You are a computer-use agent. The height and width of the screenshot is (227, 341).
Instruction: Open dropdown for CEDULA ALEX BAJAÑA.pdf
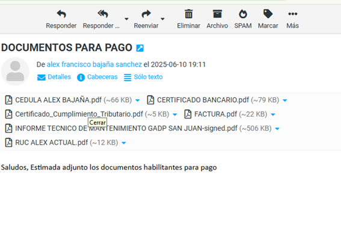coord(138,100)
